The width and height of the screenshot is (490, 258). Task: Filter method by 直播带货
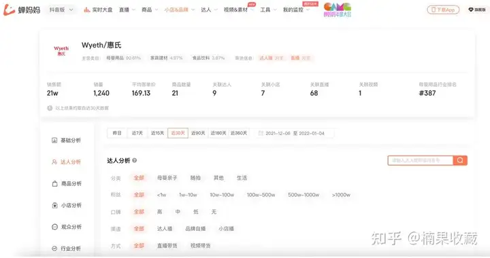[x=167, y=246]
